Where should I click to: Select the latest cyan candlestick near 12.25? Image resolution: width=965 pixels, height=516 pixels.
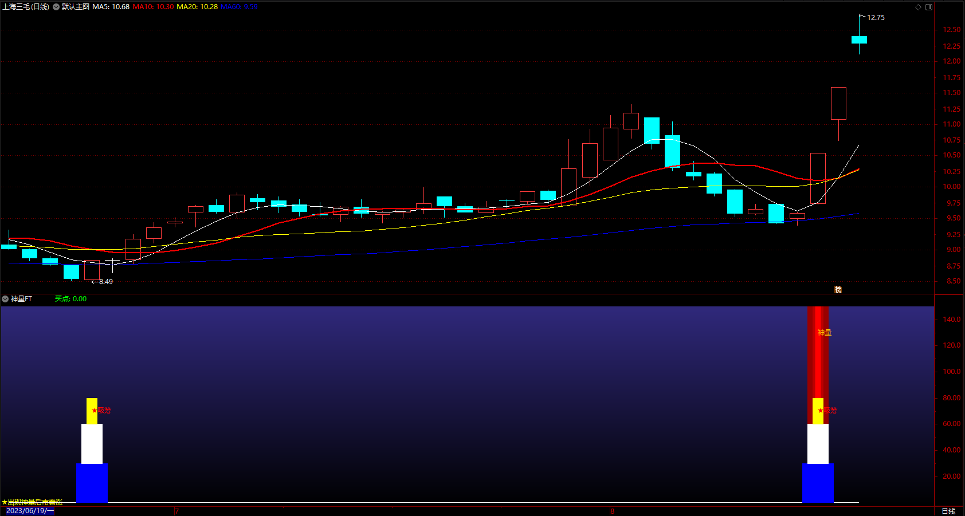859,40
